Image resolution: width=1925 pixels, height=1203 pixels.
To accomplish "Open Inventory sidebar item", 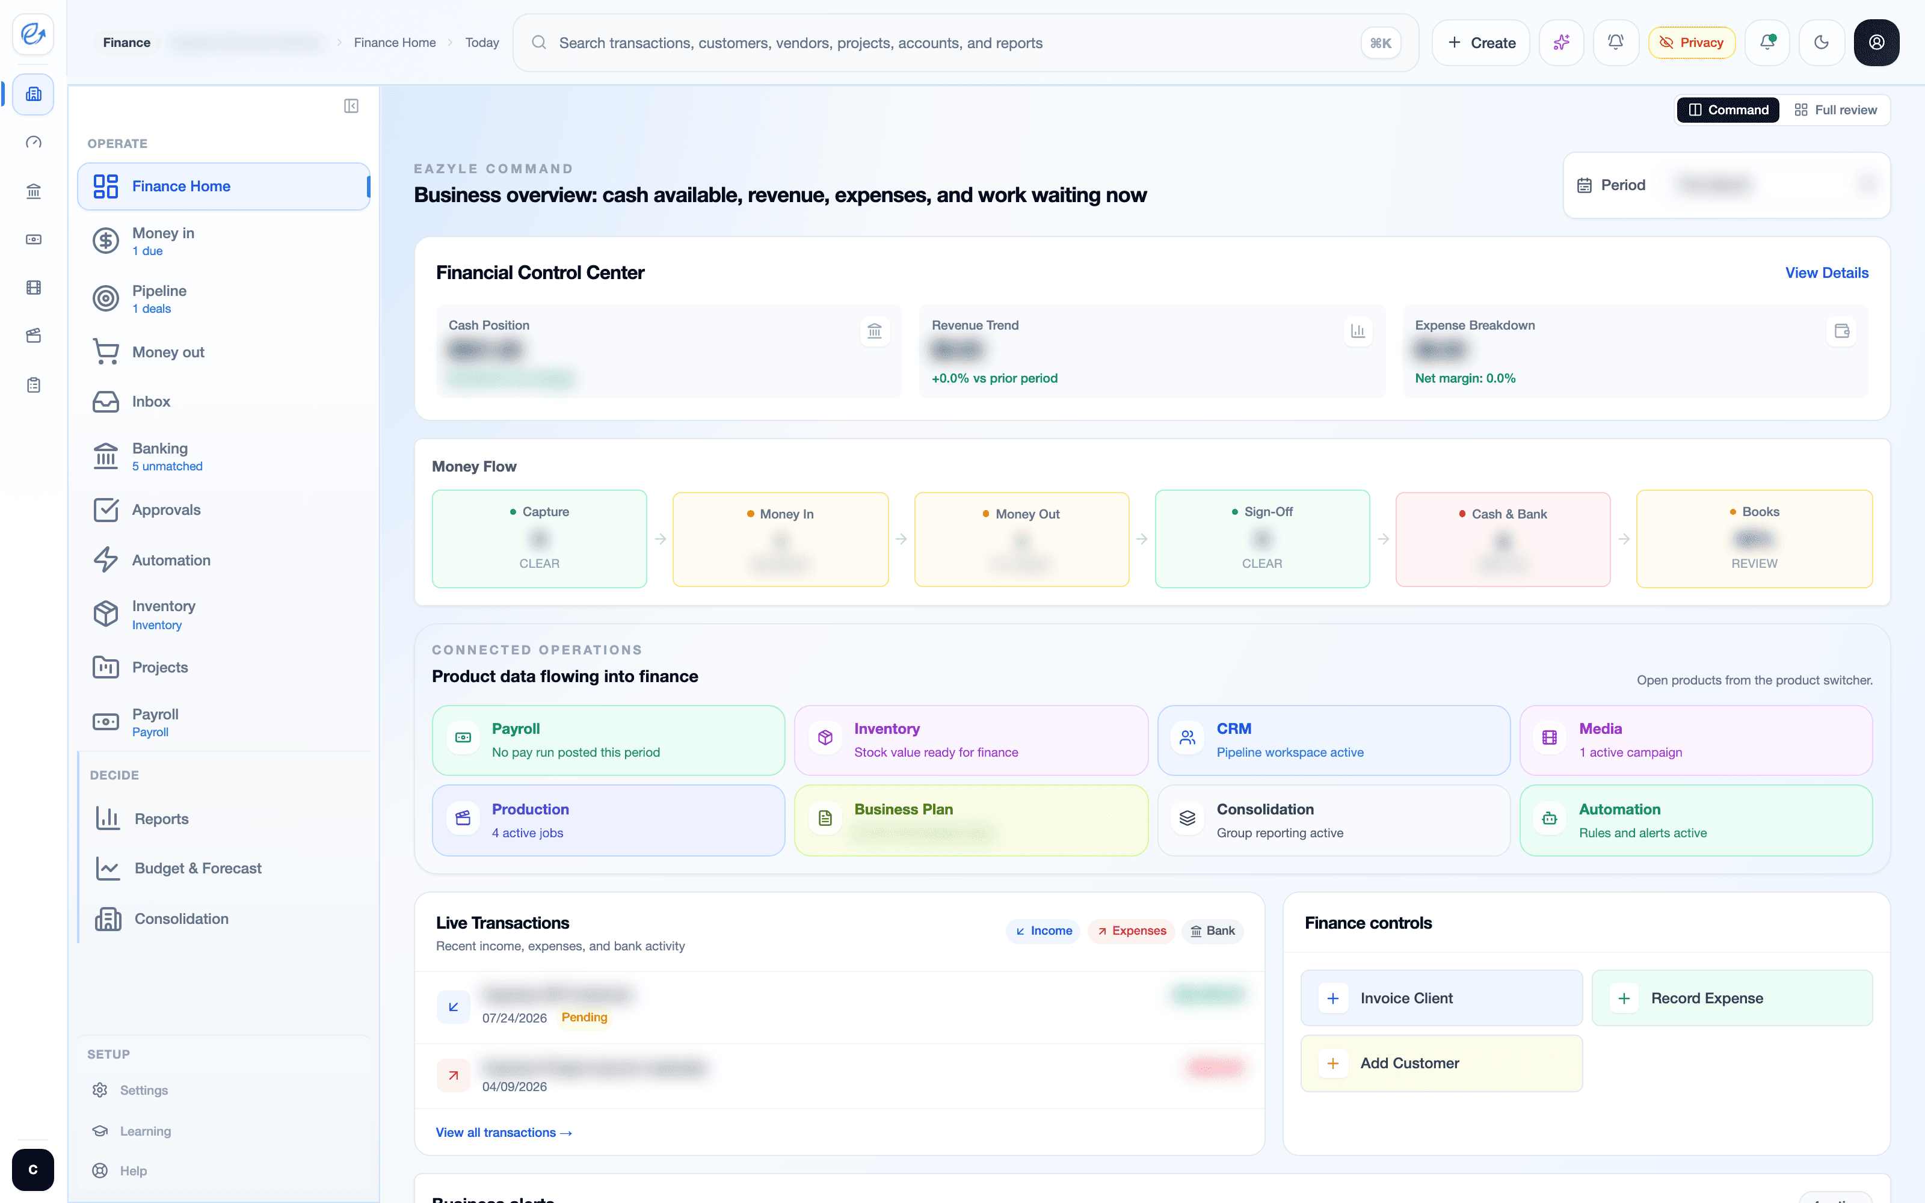I will point(224,614).
